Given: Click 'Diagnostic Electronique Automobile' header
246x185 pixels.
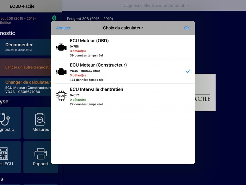Looking at the screenshot, I should click(156, 6).
